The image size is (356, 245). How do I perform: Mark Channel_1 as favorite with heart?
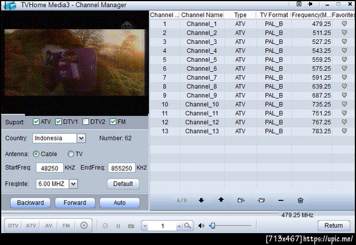(x=344, y=24)
